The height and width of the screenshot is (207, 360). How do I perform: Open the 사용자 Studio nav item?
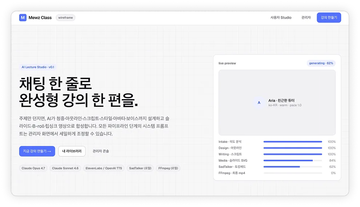[x=281, y=18]
